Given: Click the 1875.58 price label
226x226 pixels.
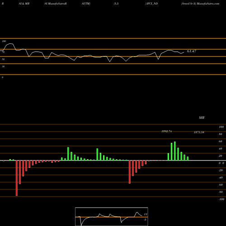Looking at the screenshot, I should click(x=199, y=132).
